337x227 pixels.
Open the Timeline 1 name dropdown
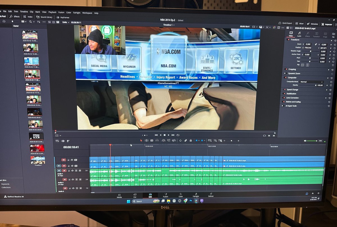169,25
